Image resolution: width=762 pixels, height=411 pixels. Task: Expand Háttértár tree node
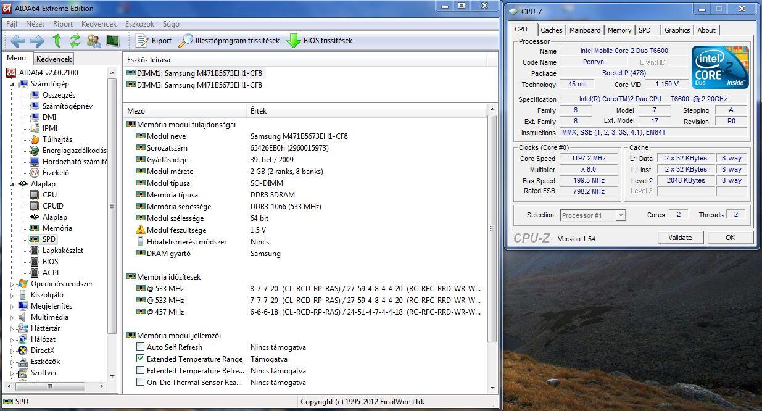click(x=12, y=329)
